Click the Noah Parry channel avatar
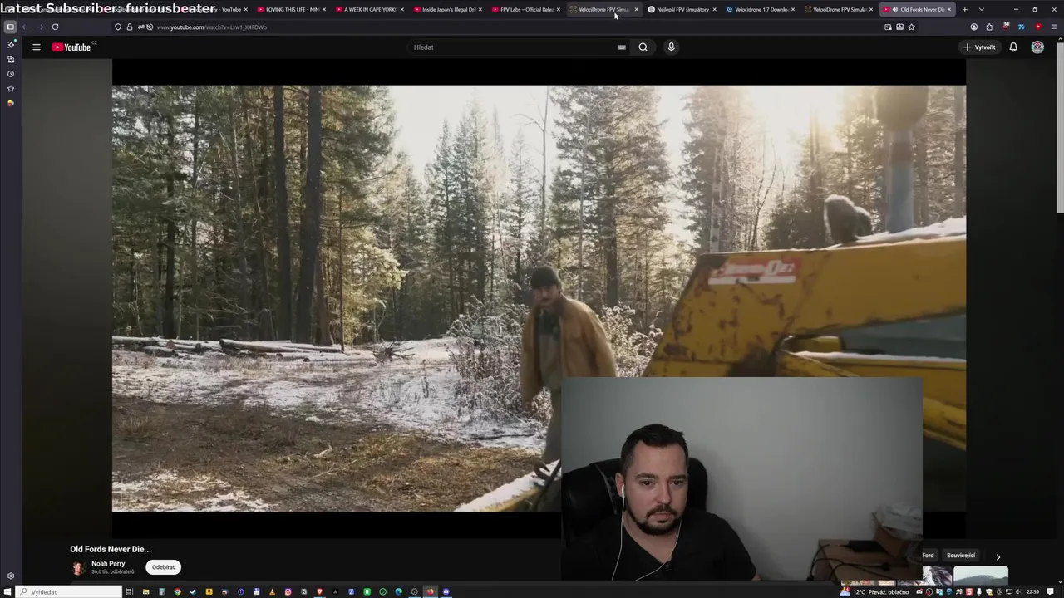The width and height of the screenshot is (1064, 598). pos(78,568)
